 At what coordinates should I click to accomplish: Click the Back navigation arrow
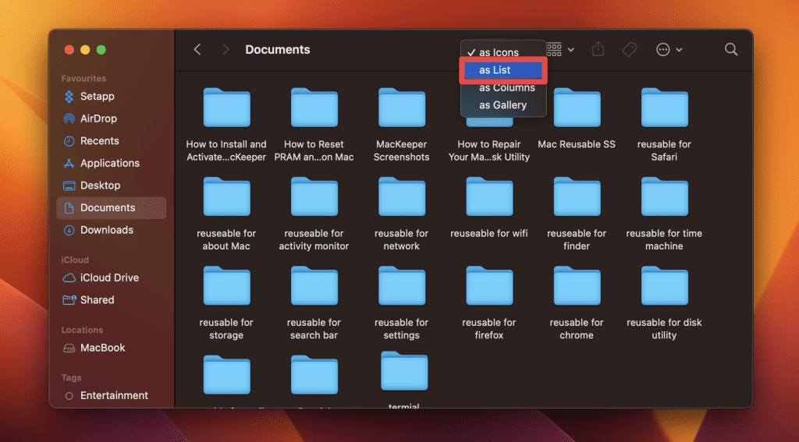click(197, 49)
